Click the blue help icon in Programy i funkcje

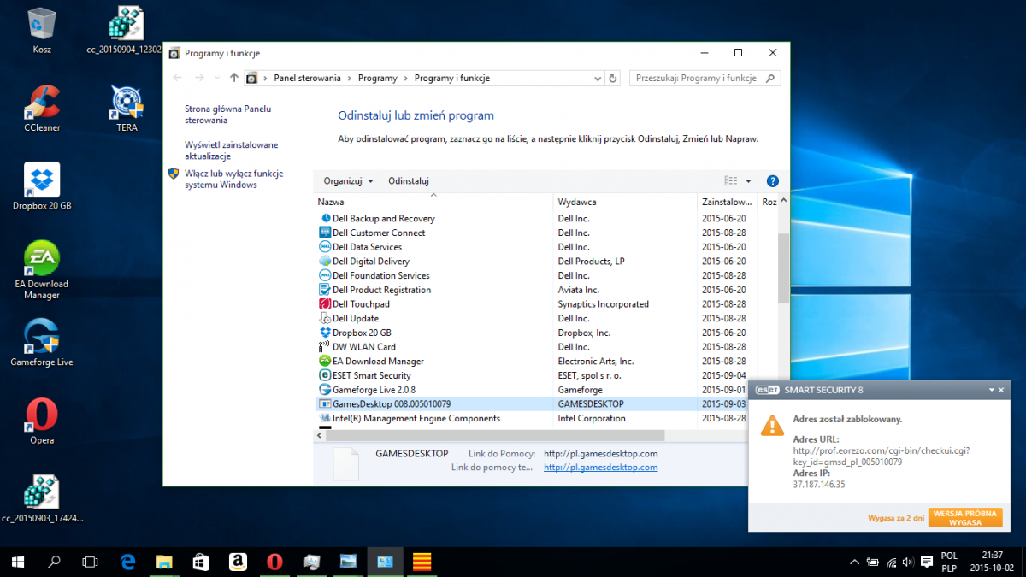tap(773, 181)
